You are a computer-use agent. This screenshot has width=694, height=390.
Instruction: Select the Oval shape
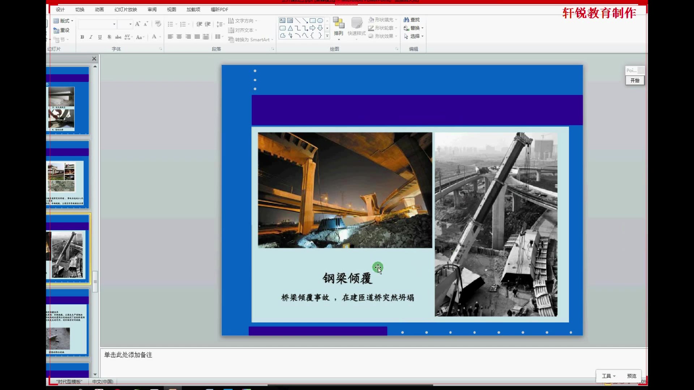click(320, 21)
